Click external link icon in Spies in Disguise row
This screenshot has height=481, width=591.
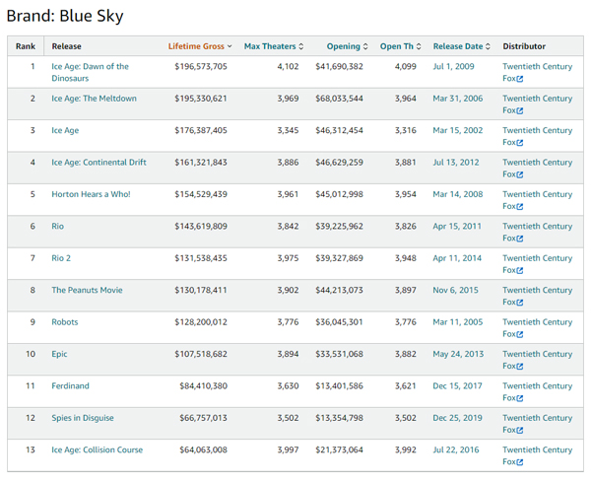(520, 430)
